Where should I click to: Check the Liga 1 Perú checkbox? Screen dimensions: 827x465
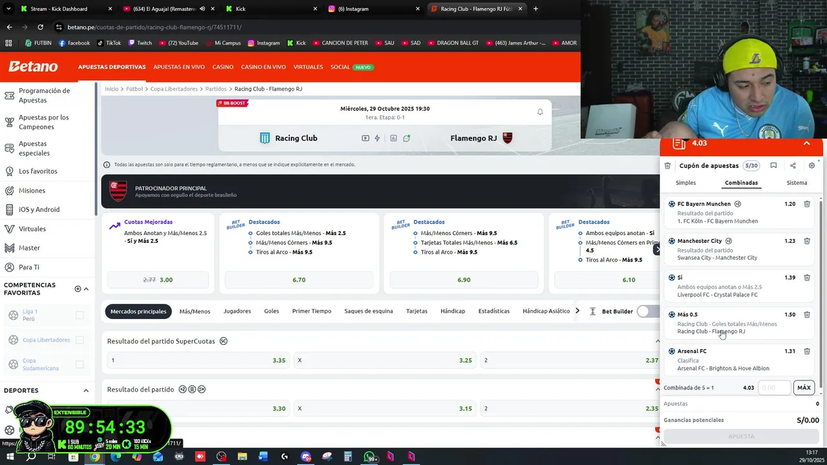(x=79, y=315)
